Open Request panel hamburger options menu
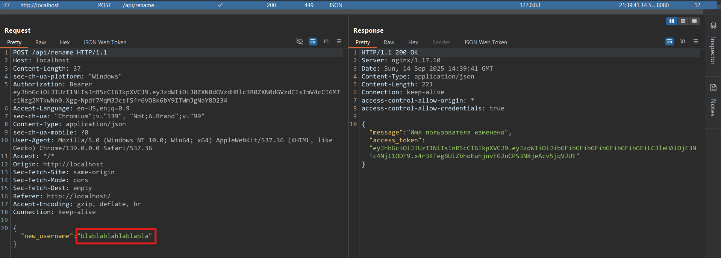Image resolution: width=721 pixels, height=258 pixels. [x=339, y=42]
